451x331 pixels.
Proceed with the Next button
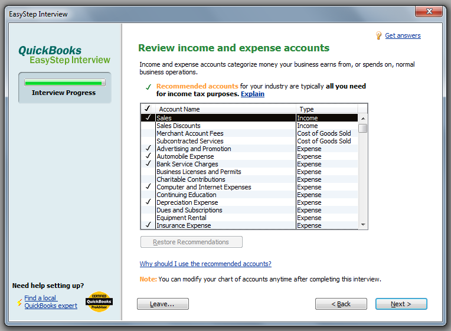401,304
